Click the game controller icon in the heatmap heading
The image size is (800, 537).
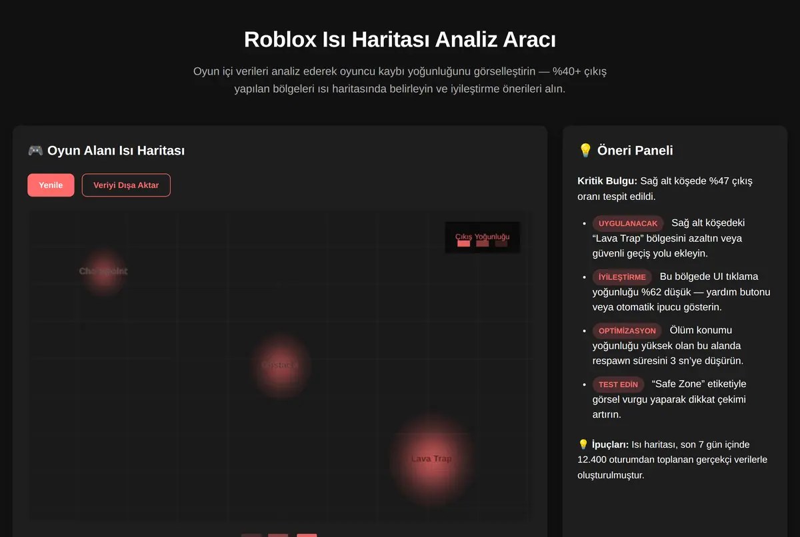tap(35, 151)
